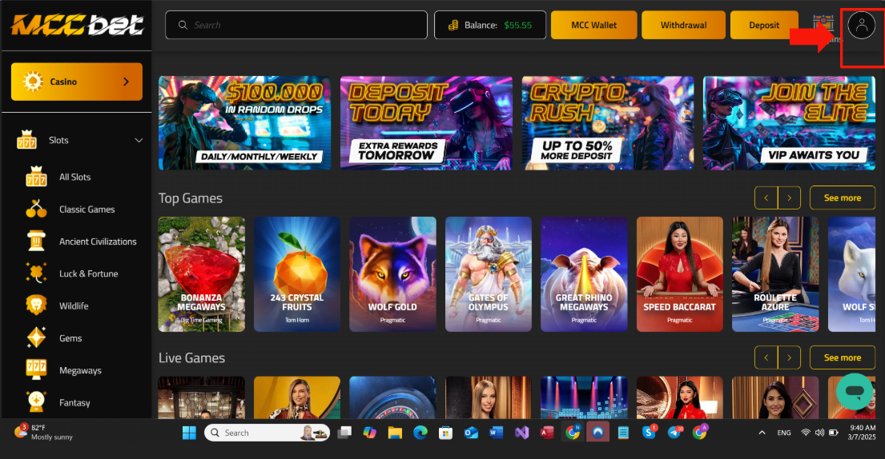Select Classic Games cherry icon

pyautogui.click(x=36, y=210)
